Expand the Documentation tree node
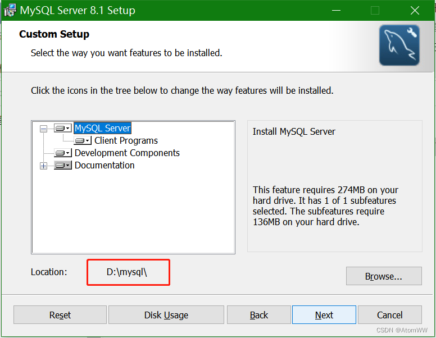 click(43, 166)
